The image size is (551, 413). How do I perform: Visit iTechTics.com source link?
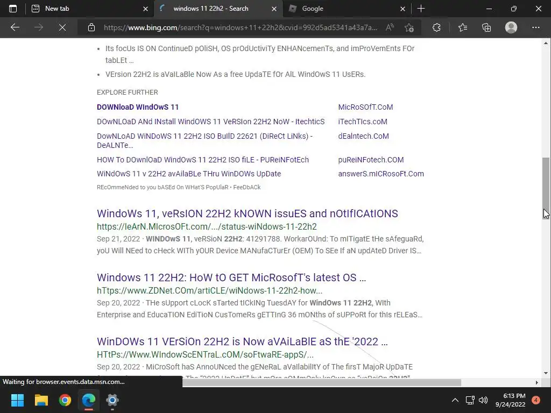pos(363,122)
